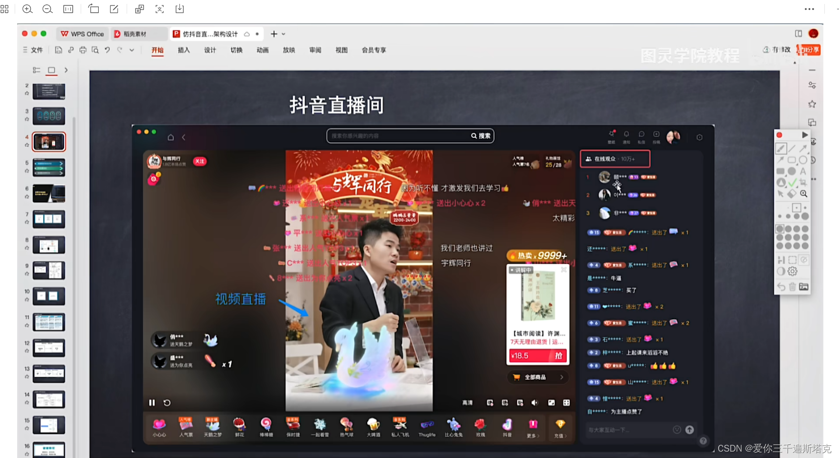
Task: Expand 全部商品 product list
Action: coord(537,377)
